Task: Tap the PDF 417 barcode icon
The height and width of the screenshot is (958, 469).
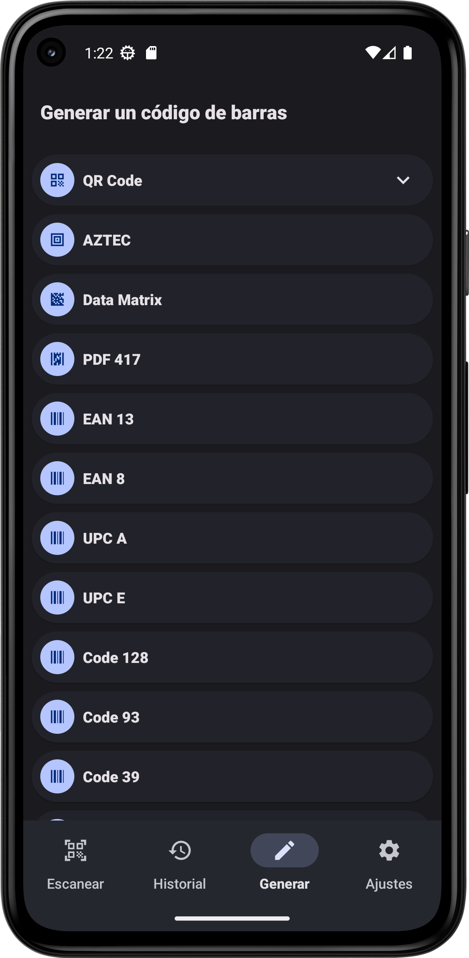Action: [57, 359]
